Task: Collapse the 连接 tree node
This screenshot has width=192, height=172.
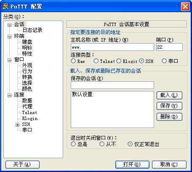Action: pos(10,95)
